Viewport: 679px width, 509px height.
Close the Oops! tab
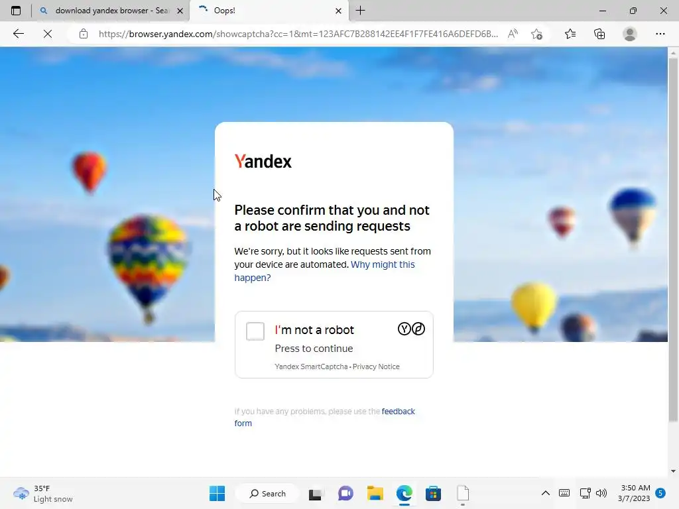(x=339, y=11)
